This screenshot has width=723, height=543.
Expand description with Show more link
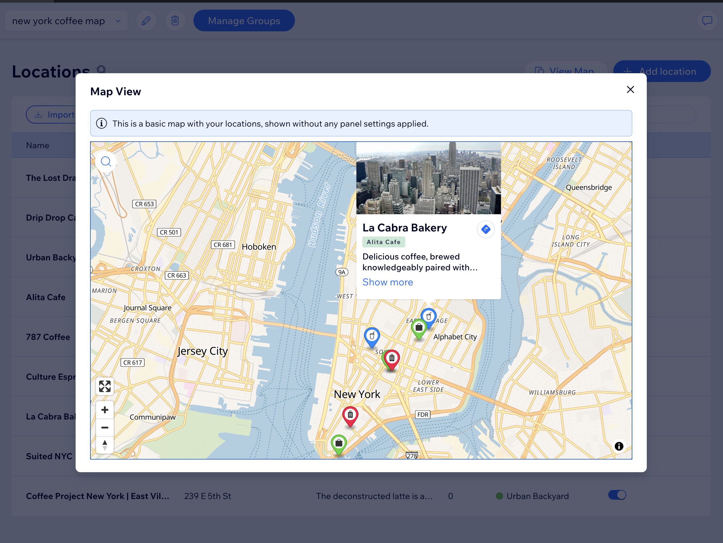coord(388,282)
